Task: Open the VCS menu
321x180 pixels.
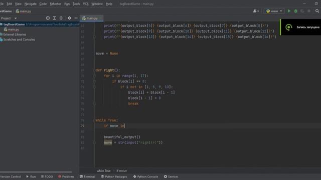Action: (86, 3)
